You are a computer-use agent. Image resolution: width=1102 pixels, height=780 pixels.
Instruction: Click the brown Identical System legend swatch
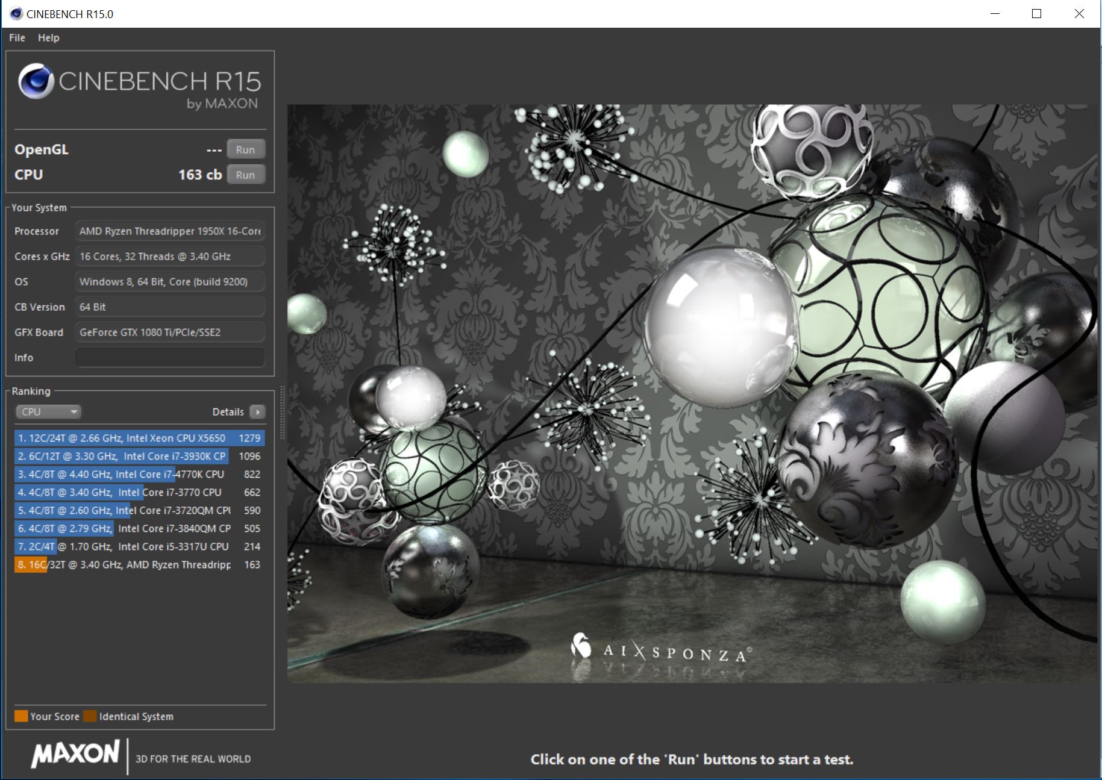point(90,716)
